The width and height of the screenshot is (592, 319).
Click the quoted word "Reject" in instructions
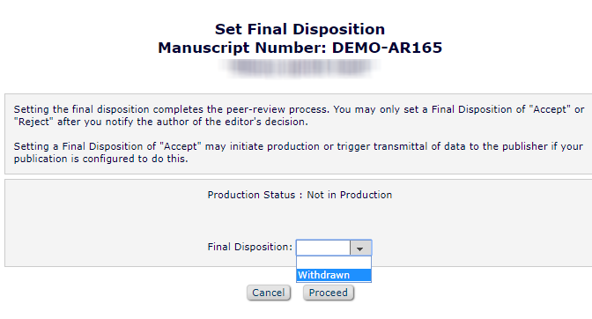pyautogui.click(x=34, y=122)
